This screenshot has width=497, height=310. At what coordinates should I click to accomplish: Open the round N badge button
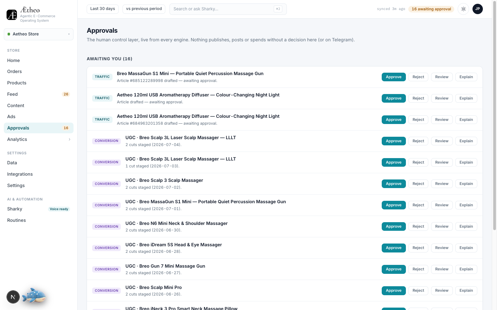[x=13, y=297]
